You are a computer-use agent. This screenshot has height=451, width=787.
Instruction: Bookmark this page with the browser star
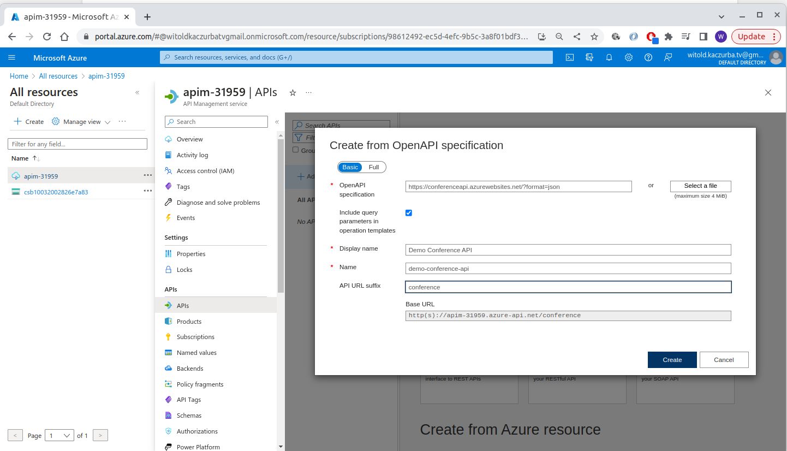[x=594, y=37]
